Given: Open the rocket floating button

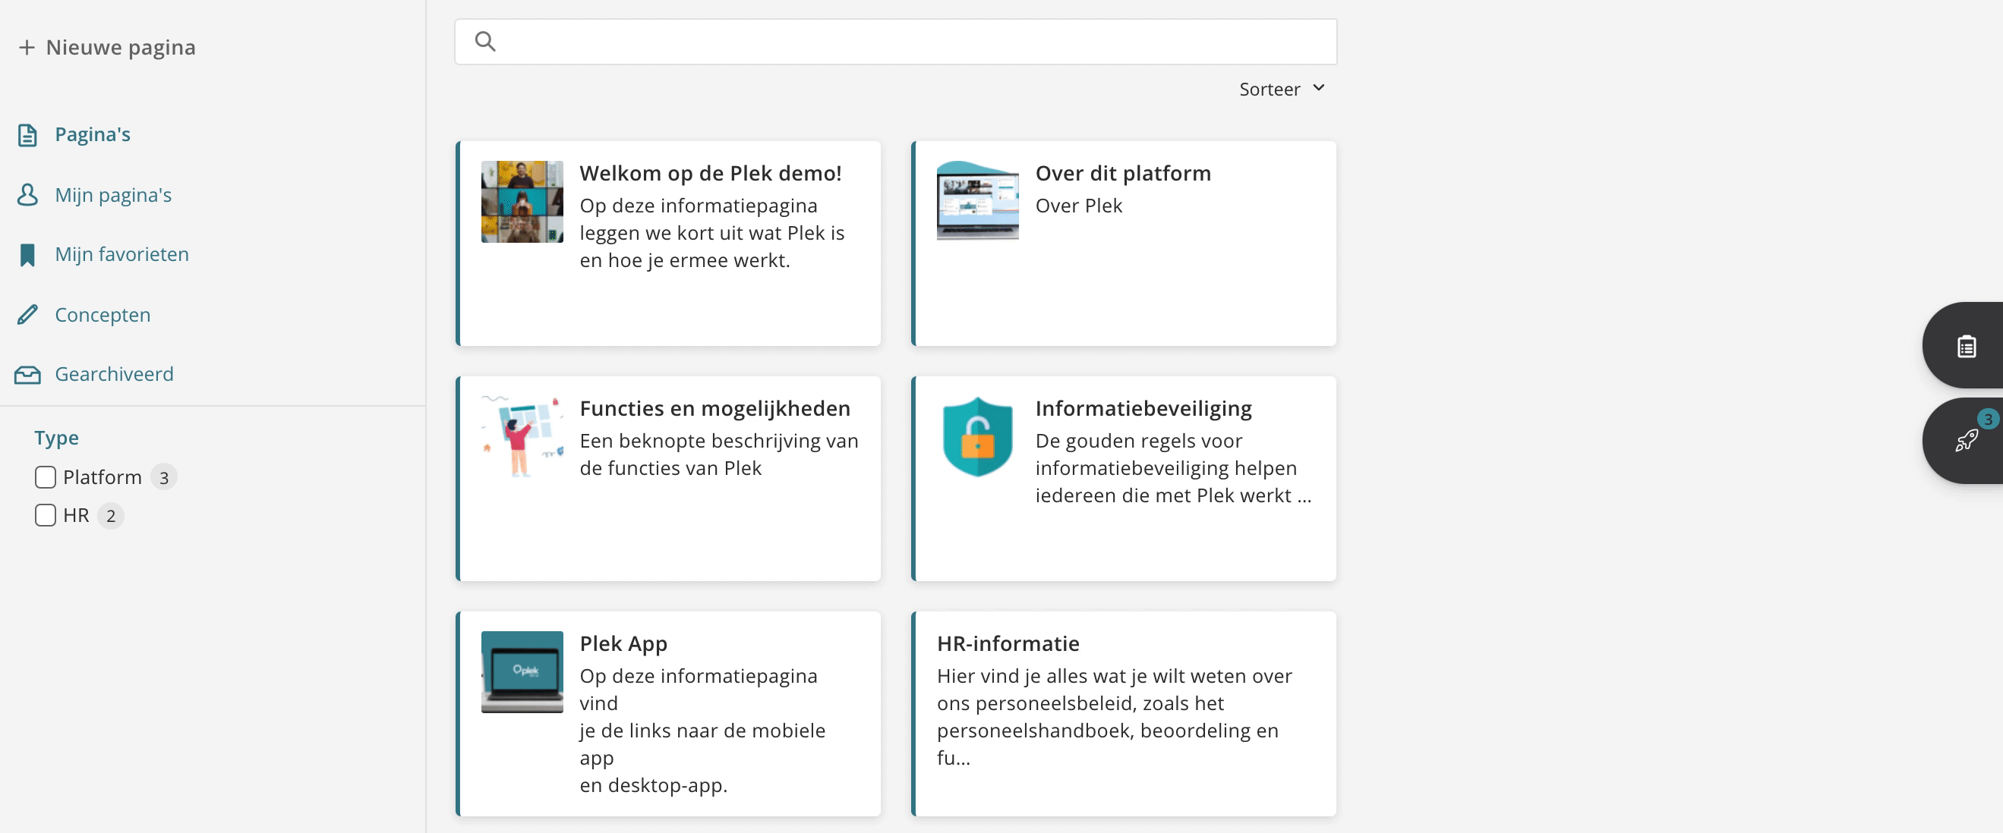Looking at the screenshot, I should point(1967,441).
